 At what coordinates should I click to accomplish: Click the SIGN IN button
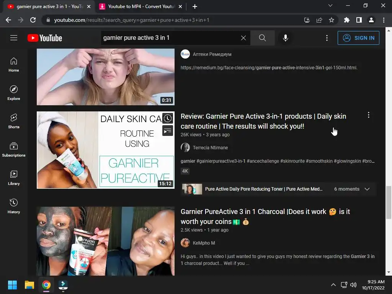pos(358,38)
